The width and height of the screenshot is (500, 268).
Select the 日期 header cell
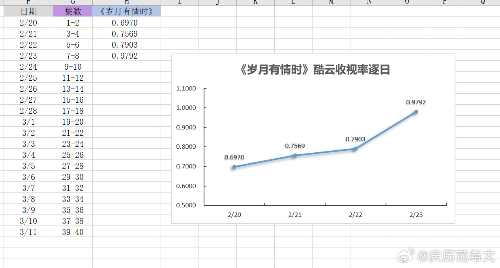pyautogui.click(x=28, y=11)
